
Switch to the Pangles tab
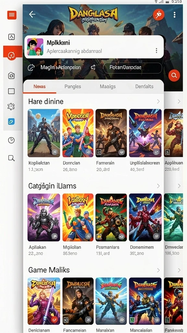(73, 87)
